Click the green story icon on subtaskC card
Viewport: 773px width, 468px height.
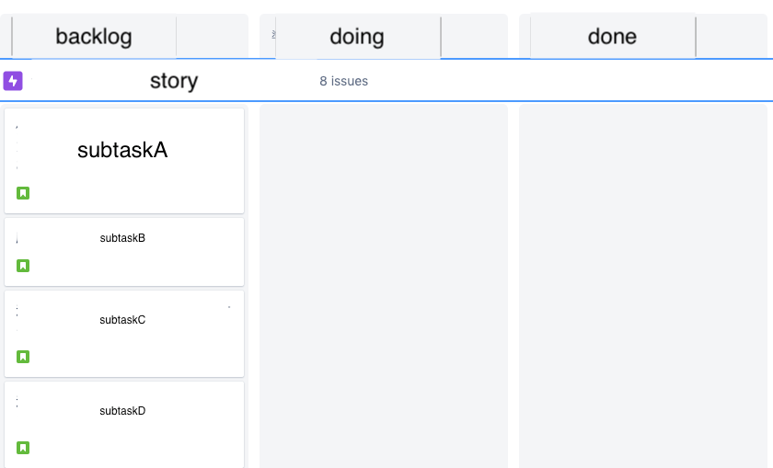pos(23,356)
